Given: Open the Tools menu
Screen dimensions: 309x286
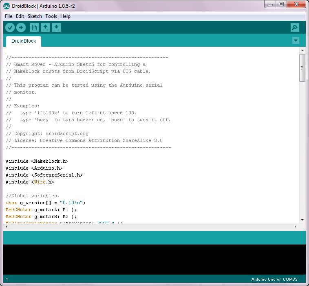Looking at the screenshot, I should (51, 16).
